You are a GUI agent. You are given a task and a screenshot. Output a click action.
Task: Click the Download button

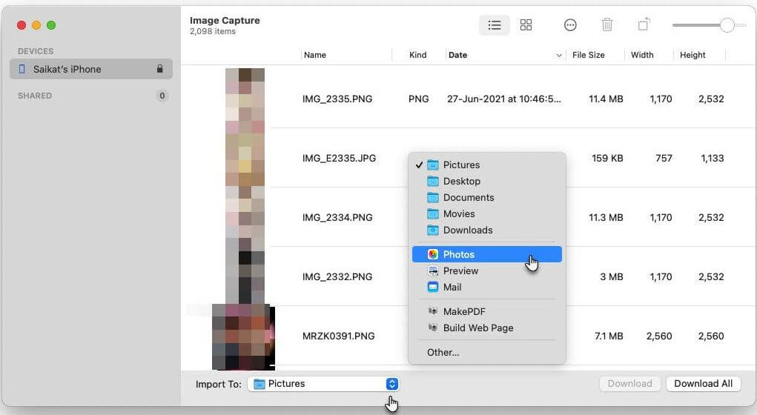pos(629,384)
